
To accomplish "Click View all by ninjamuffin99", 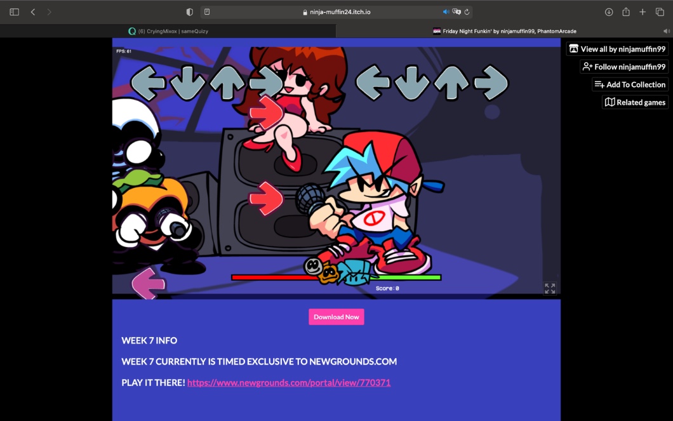I will [x=617, y=49].
